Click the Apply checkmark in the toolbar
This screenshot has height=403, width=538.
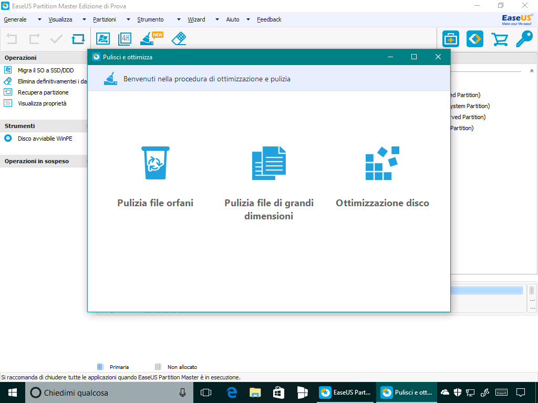(x=56, y=39)
